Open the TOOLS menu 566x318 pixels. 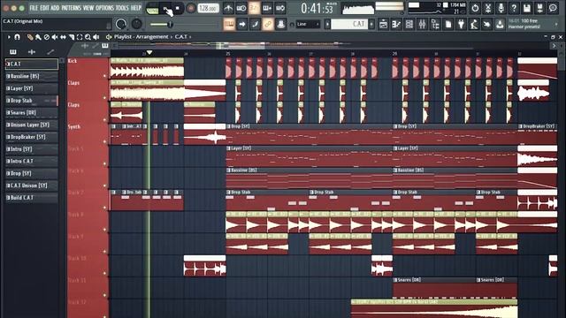click(x=122, y=8)
